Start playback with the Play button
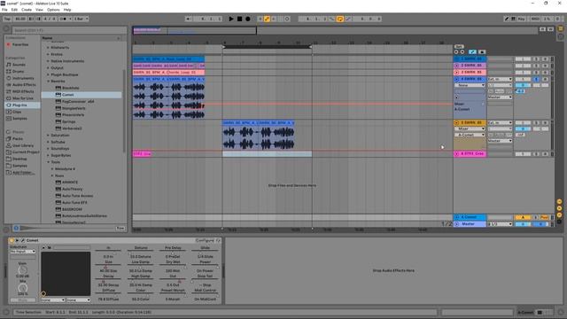Screen dimensions: 567x319 tap(231, 19)
